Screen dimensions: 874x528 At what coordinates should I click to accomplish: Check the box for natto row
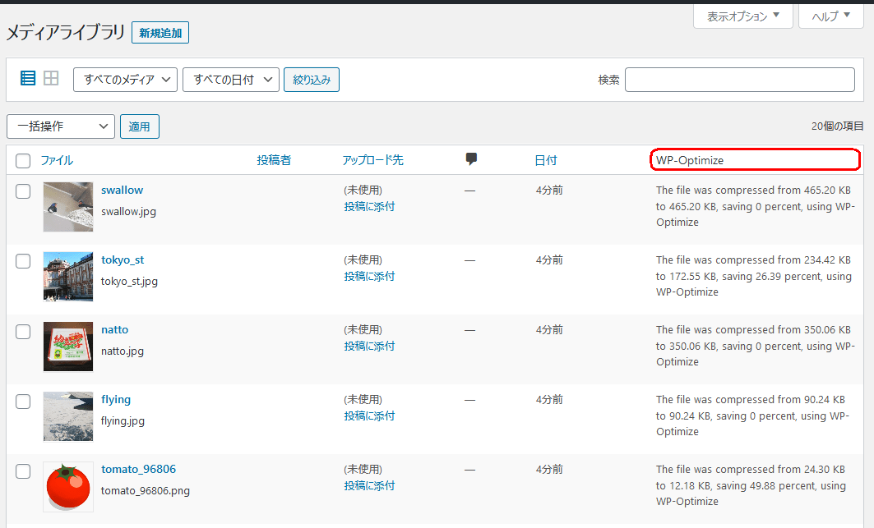[23, 332]
